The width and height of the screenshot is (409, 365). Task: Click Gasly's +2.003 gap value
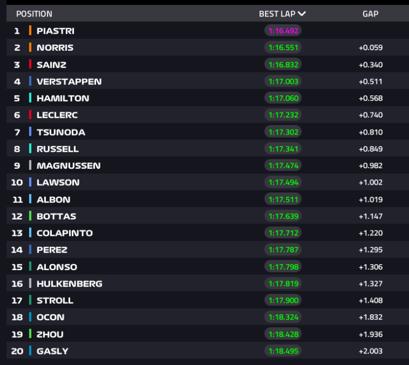tap(371, 351)
